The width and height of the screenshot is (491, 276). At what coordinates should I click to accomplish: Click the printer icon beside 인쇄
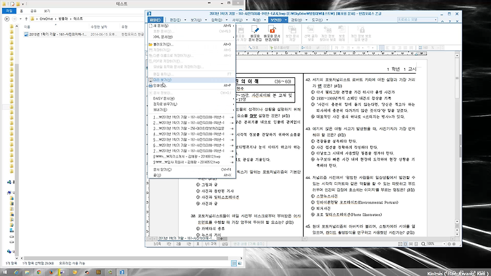tap(150, 85)
